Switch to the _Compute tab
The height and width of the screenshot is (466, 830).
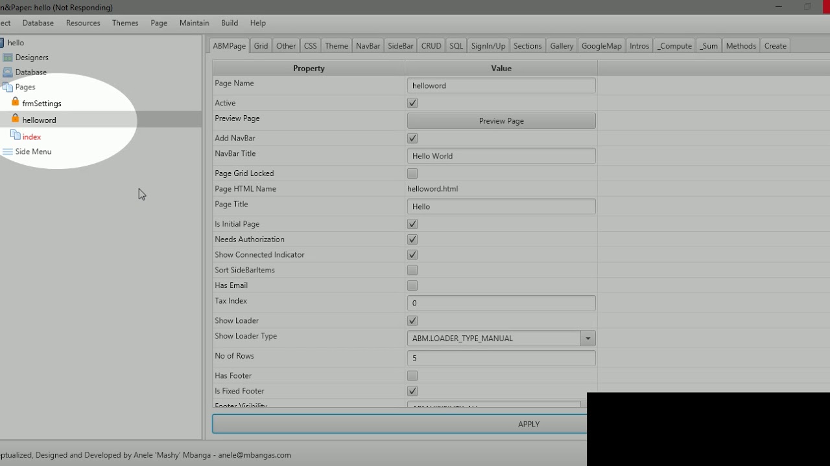coord(674,46)
